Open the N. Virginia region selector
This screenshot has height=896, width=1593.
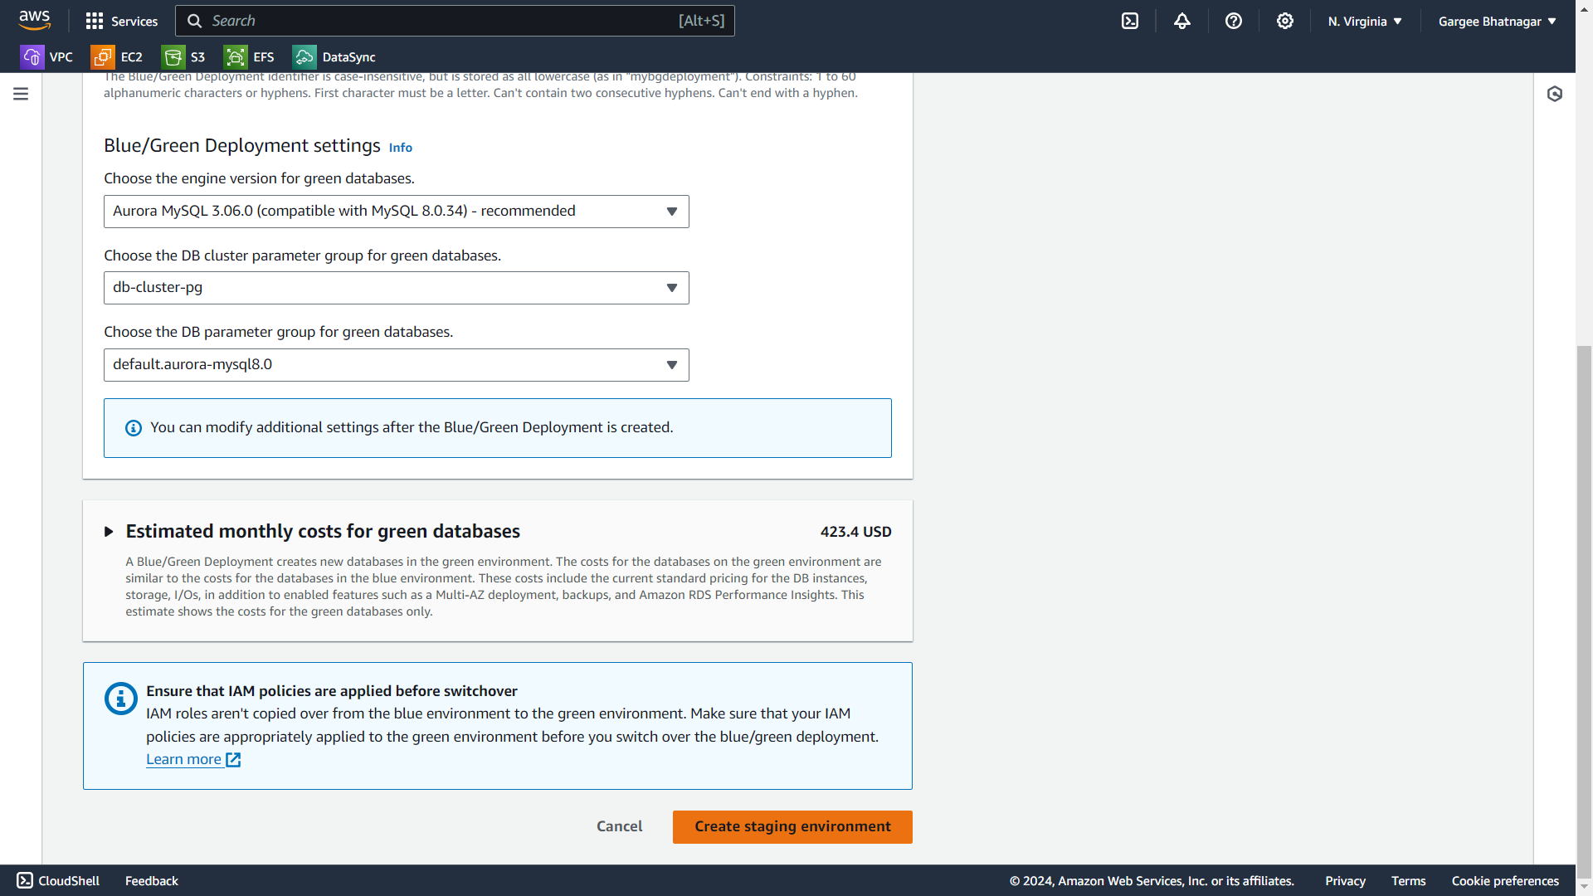[1364, 21]
